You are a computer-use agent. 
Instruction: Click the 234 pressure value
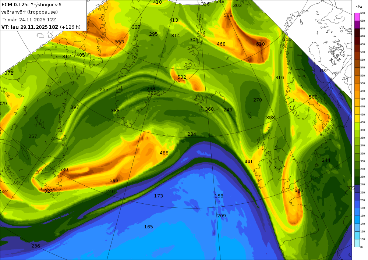[192, 134]
